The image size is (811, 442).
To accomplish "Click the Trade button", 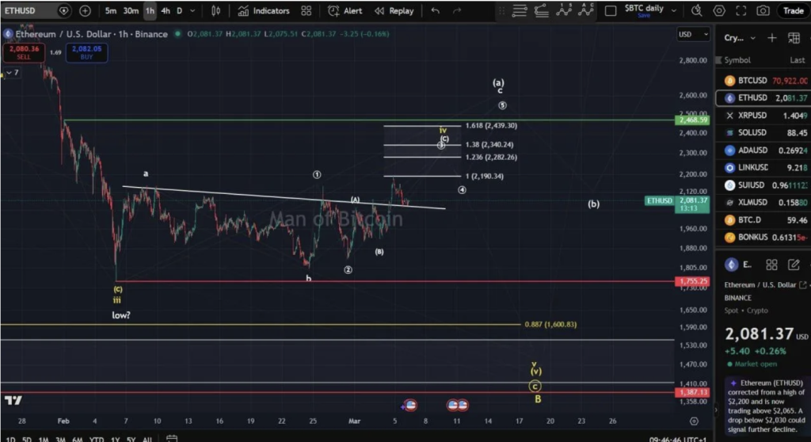I will [x=793, y=10].
